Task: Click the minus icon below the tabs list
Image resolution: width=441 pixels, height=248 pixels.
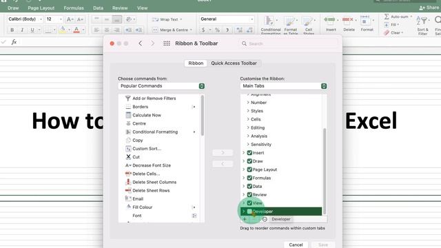Action: [265, 219]
